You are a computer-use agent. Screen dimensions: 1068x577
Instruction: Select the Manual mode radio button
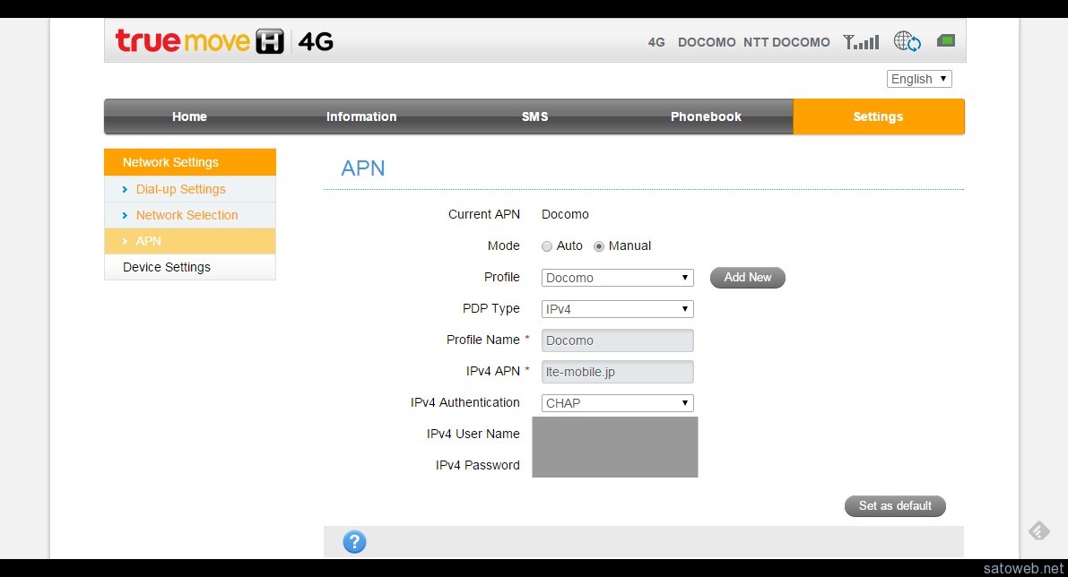[598, 245]
